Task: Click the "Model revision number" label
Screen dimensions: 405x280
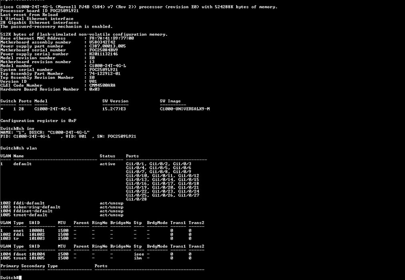Action: click(x=28, y=58)
